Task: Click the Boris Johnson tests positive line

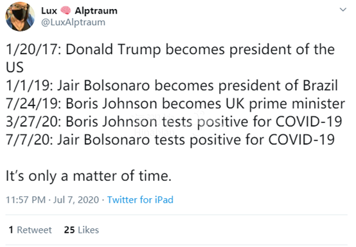Action: [174, 122]
